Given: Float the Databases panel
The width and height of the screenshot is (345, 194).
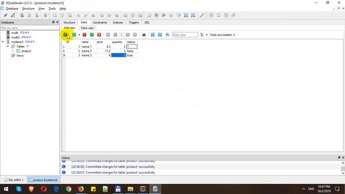Looking at the screenshot, I should tap(53, 22).
